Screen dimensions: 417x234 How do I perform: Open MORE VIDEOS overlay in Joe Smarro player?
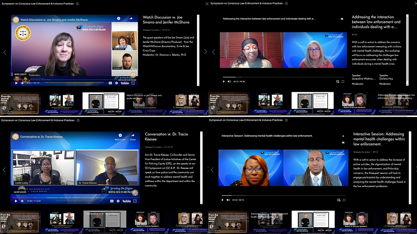pyautogui.click(x=20, y=74)
